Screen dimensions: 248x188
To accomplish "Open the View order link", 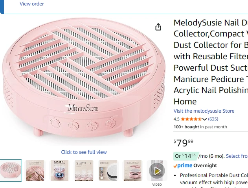I will tap(32, 4).
